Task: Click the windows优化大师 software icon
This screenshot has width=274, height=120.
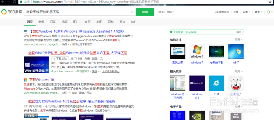Action: click(x=178, y=83)
